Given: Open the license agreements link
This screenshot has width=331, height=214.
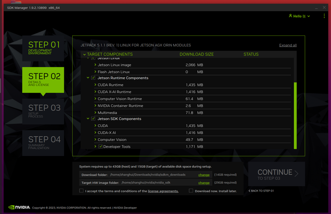Looking at the screenshot, I should [163, 191].
